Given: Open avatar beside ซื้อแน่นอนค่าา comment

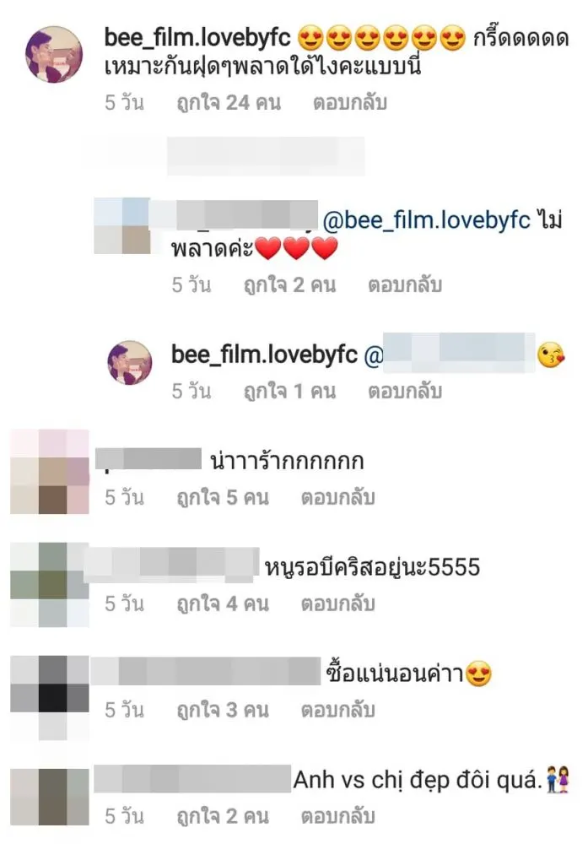Looking at the screenshot, I should point(50,698).
